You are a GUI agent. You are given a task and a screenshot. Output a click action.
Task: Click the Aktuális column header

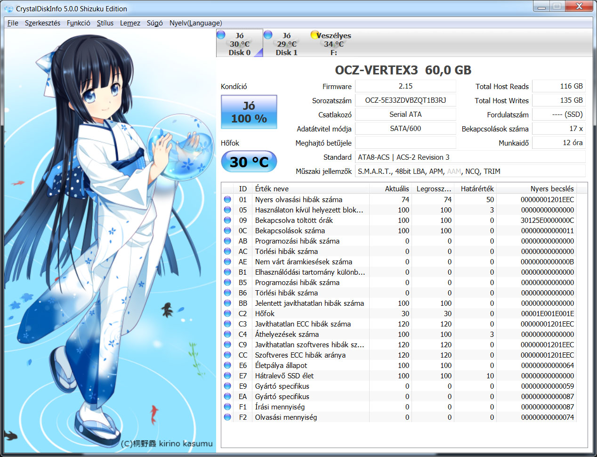[390, 188]
